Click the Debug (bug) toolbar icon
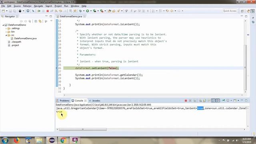 (x=80, y=11)
